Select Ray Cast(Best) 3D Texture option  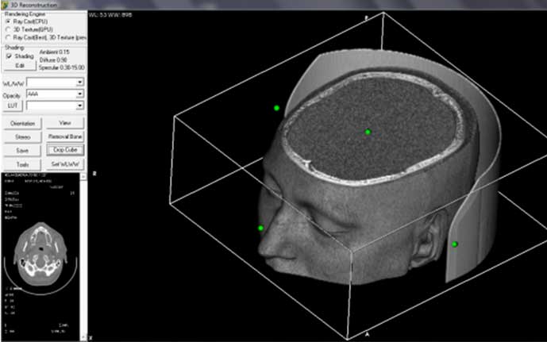[7, 37]
